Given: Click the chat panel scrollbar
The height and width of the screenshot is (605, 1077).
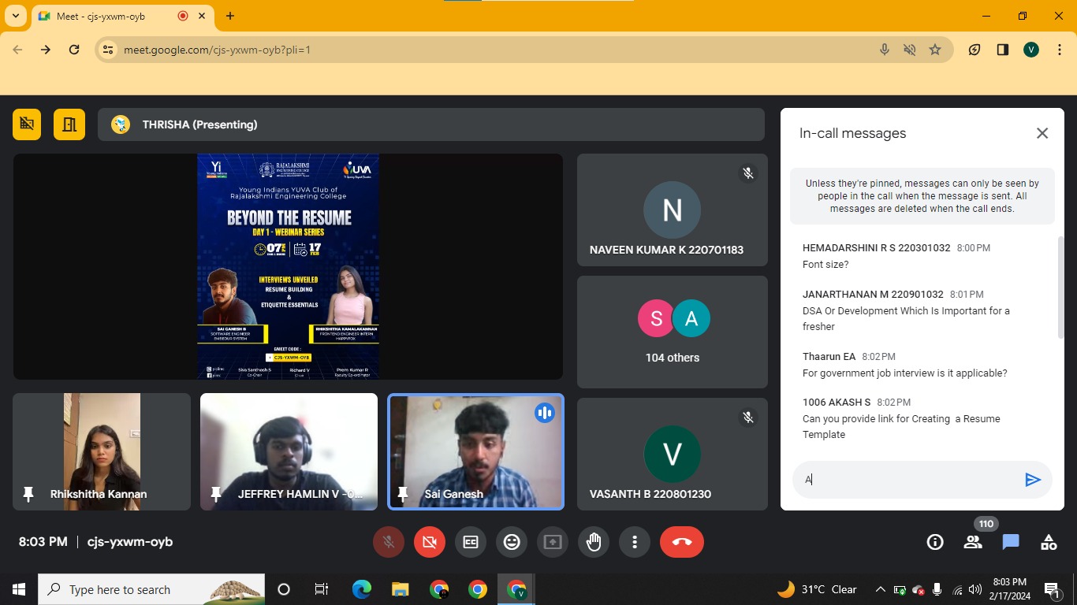Looking at the screenshot, I should point(1060,288).
